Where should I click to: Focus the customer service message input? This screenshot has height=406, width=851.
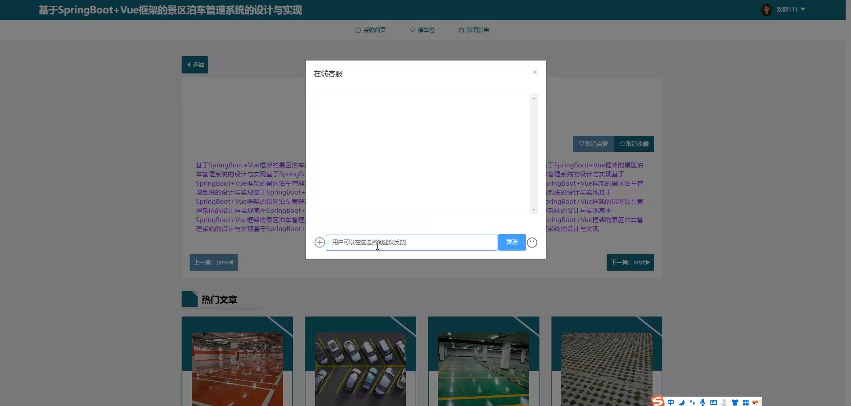click(x=412, y=243)
